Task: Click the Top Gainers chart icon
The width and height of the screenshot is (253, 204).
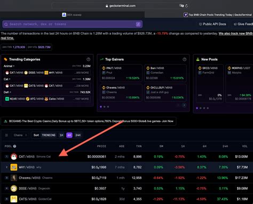Action: pos(101,59)
